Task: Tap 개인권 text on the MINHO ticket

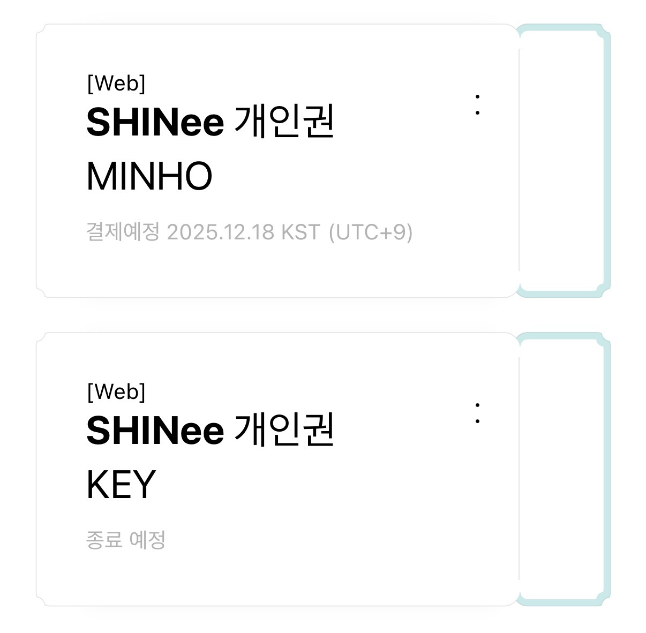Action: click(284, 122)
